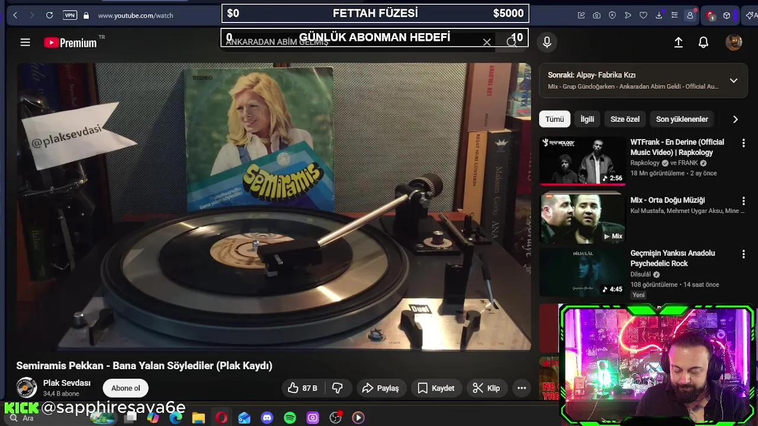Screen dimensions: 758x426
Task: Open Microsoft Edge from the taskbar
Action: [176, 418]
